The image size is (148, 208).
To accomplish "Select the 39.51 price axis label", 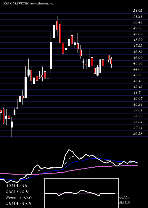I will [x=138, y=110].
